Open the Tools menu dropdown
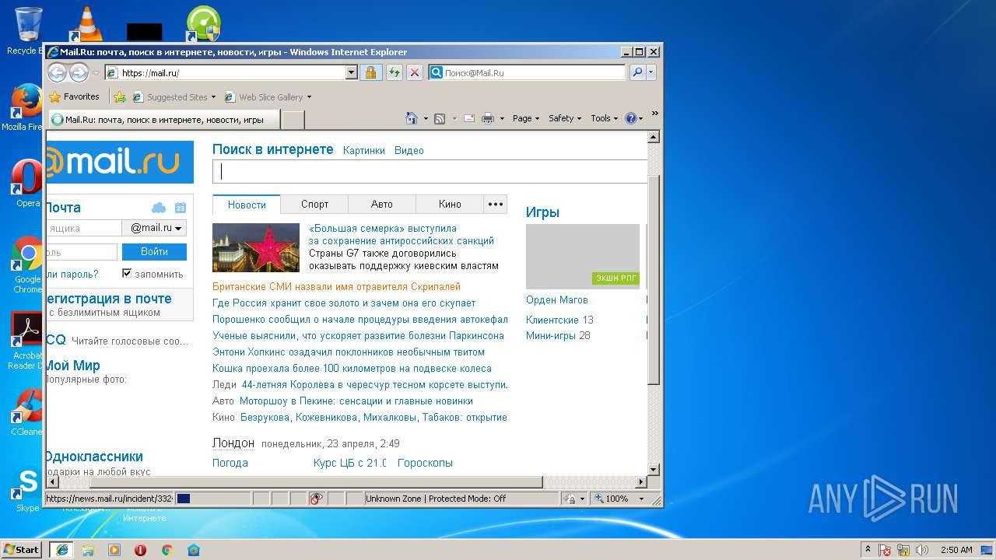 (x=604, y=118)
